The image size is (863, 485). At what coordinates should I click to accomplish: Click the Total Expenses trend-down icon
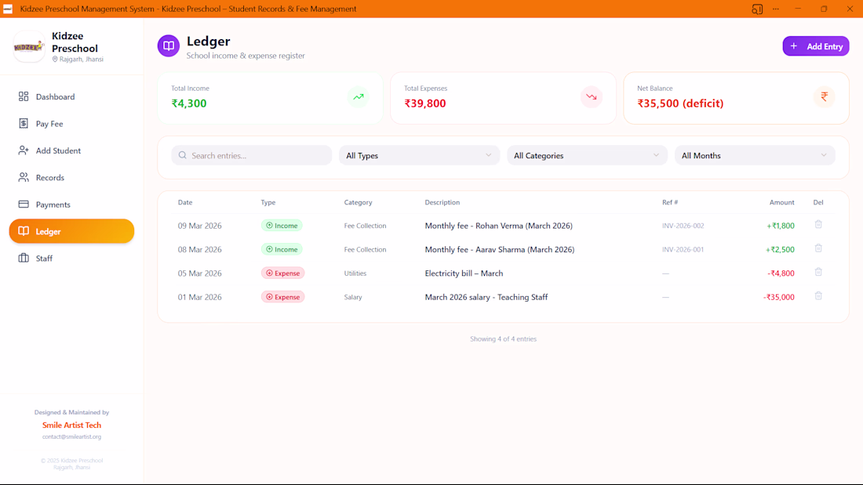[x=591, y=97]
